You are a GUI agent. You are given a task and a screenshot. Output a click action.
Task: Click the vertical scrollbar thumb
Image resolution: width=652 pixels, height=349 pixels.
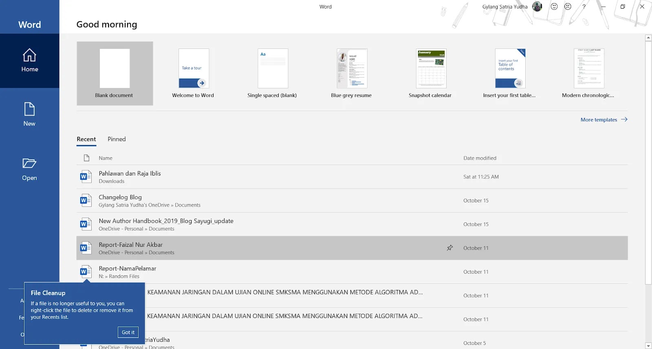(648, 163)
